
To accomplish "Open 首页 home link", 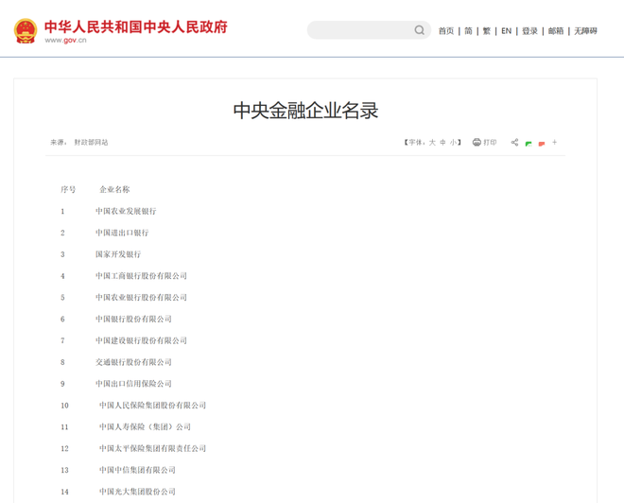I will click(x=446, y=31).
